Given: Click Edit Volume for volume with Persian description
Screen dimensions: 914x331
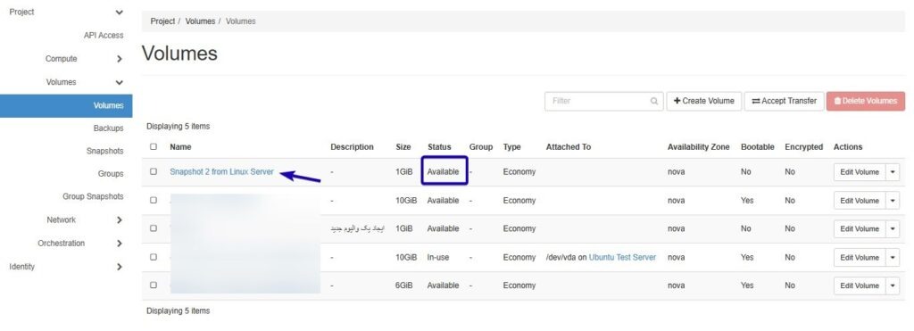Looking at the screenshot, I should 860,229.
